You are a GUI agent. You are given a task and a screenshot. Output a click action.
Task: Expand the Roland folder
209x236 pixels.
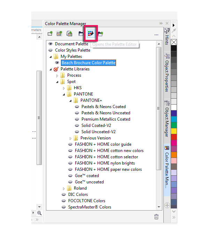coord(64,189)
